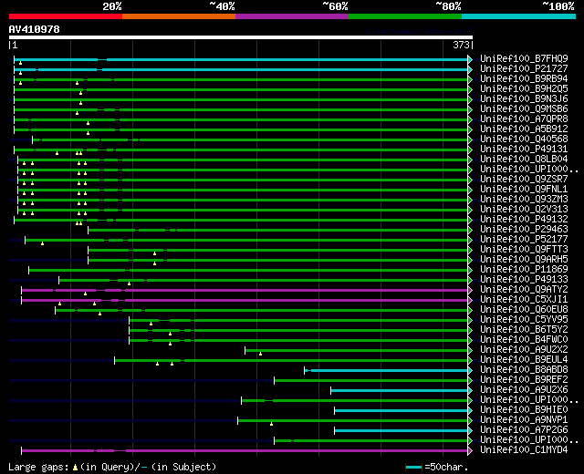This screenshot has height=474, width=584.
Task: Click the red 20% identity color segment
Action: 66,16
